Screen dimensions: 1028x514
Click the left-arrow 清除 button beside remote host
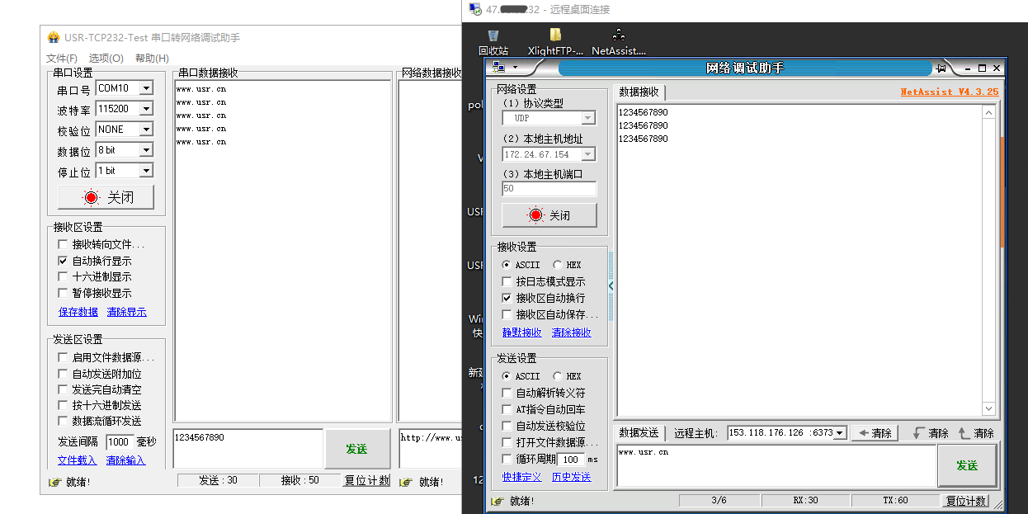click(x=875, y=433)
